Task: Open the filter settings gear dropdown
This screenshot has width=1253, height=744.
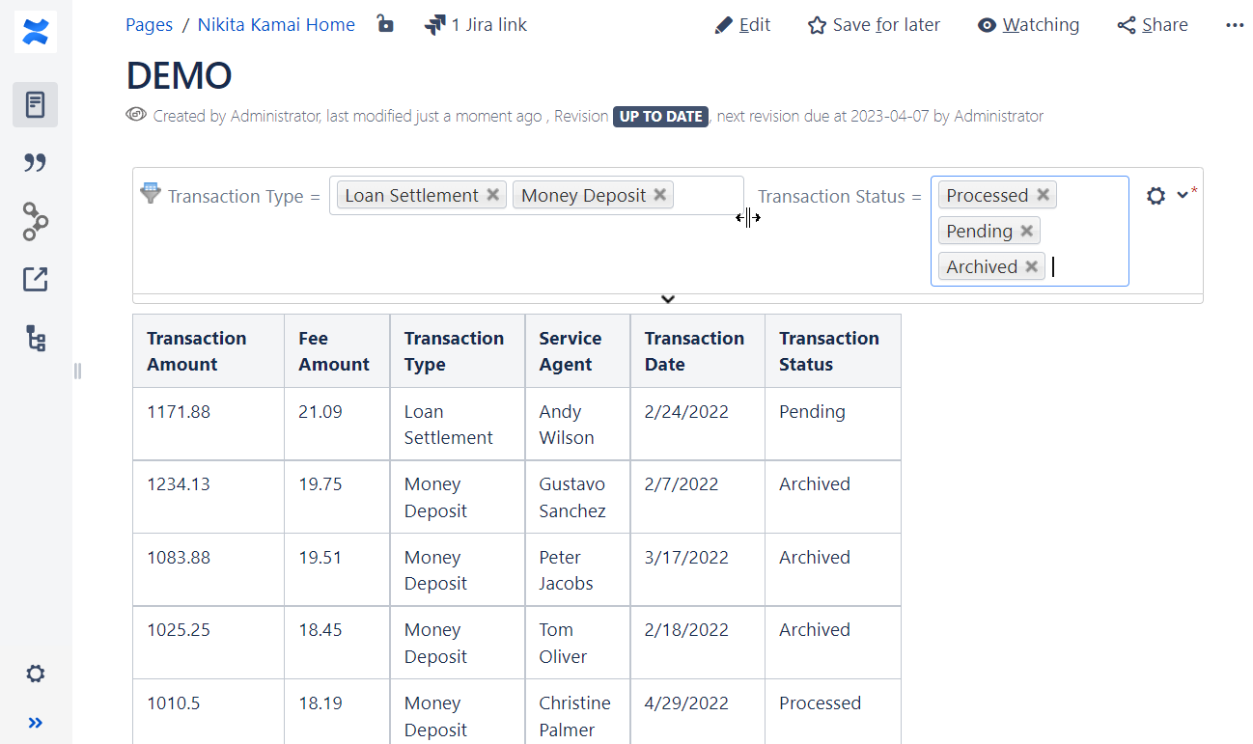Action: tap(1166, 196)
